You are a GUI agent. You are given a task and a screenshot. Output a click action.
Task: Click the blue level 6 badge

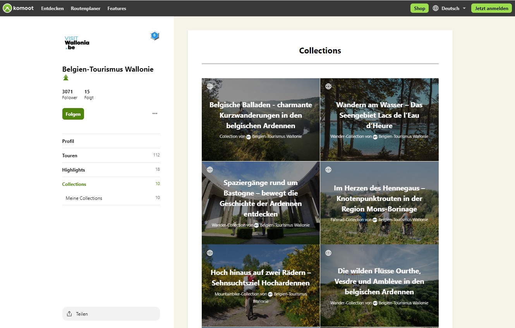[x=154, y=36]
